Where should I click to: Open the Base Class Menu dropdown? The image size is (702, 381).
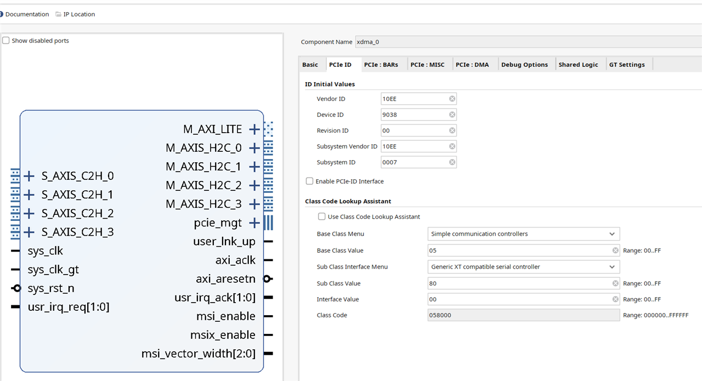524,234
